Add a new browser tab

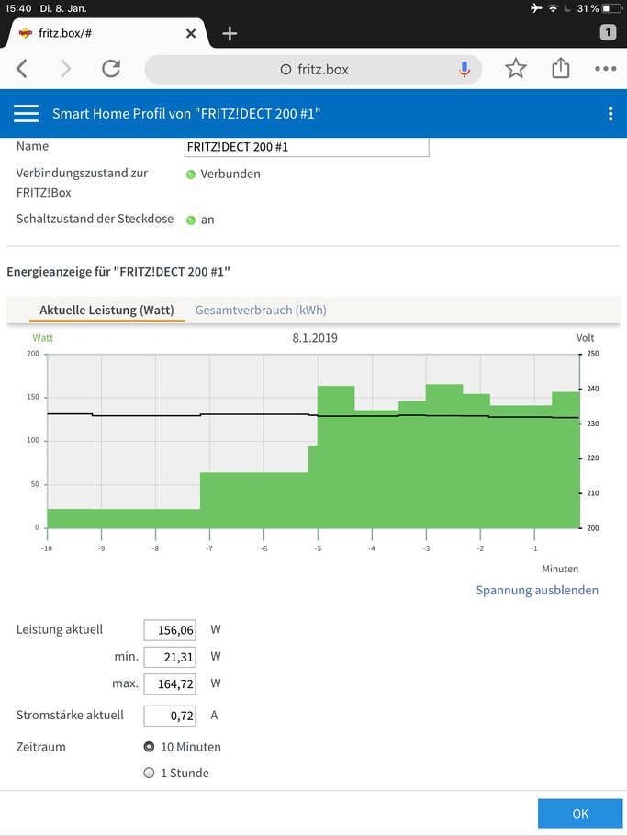coord(230,34)
